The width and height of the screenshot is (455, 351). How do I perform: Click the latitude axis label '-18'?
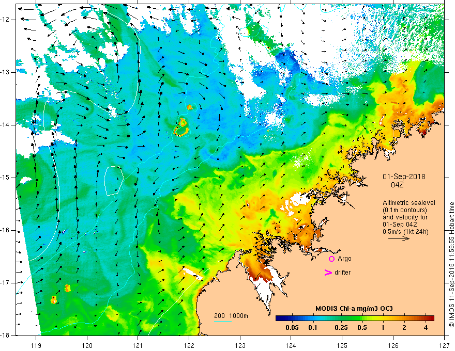click(x=5, y=336)
